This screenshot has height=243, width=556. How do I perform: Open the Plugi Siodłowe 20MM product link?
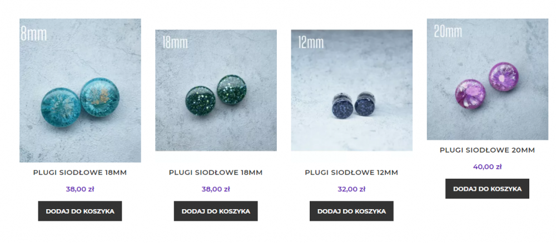pos(488,150)
